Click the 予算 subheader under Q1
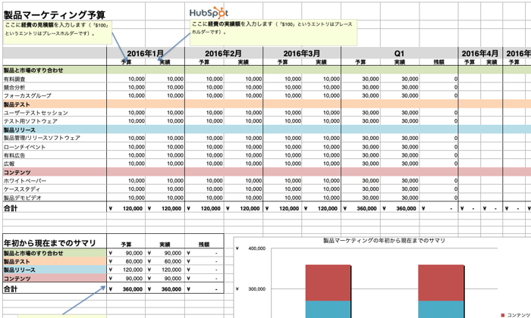The image size is (531, 318). pyautogui.click(x=360, y=62)
